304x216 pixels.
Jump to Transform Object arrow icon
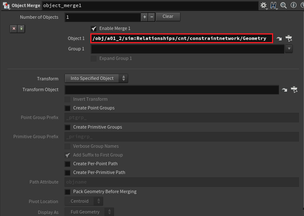(284, 89)
